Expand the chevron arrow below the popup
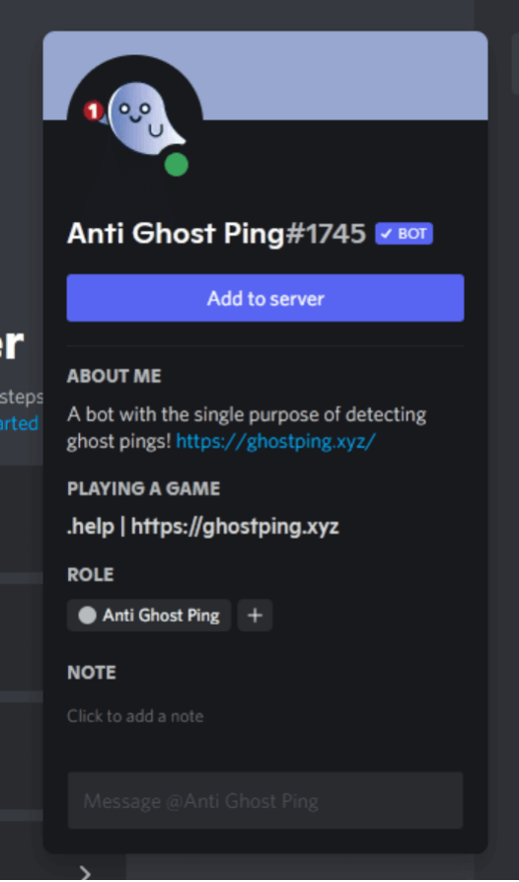 [x=85, y=873]
